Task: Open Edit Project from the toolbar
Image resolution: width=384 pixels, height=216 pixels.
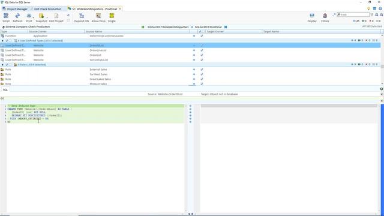Action: 56,17
